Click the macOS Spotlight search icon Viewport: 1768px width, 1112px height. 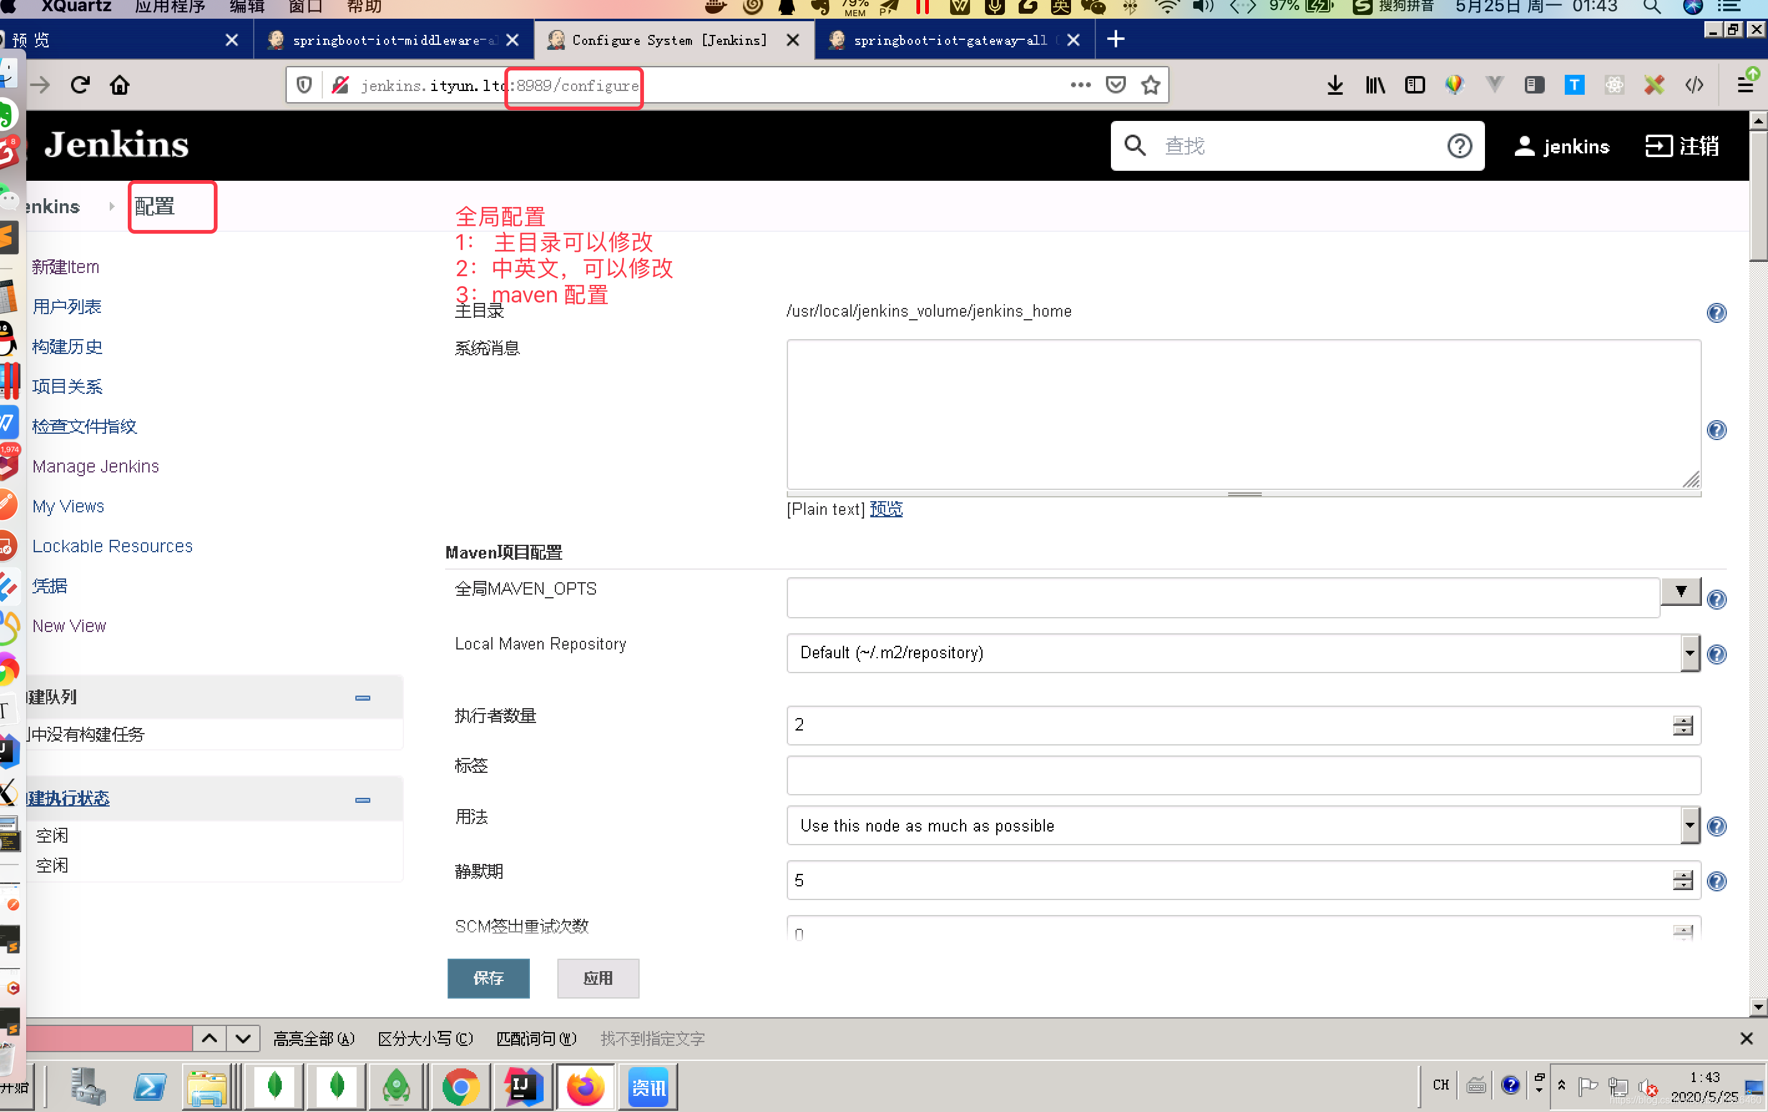(1652, 7)
